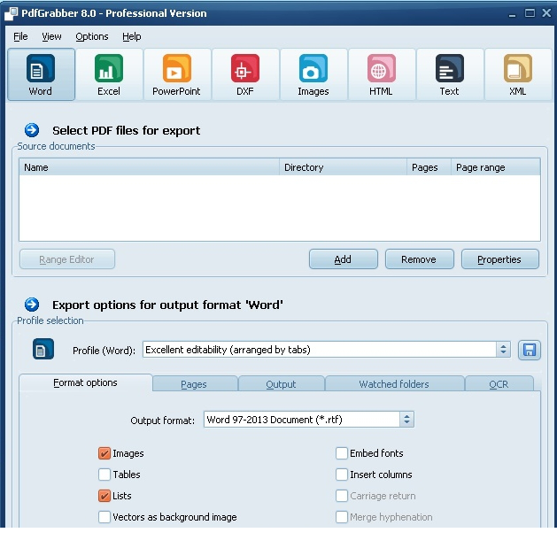Select the XML export format
The height and width of the screenshot is (548, 557).
coord(518,74)
